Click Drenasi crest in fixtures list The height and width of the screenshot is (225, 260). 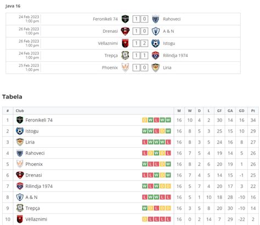[x=125, y=31]
